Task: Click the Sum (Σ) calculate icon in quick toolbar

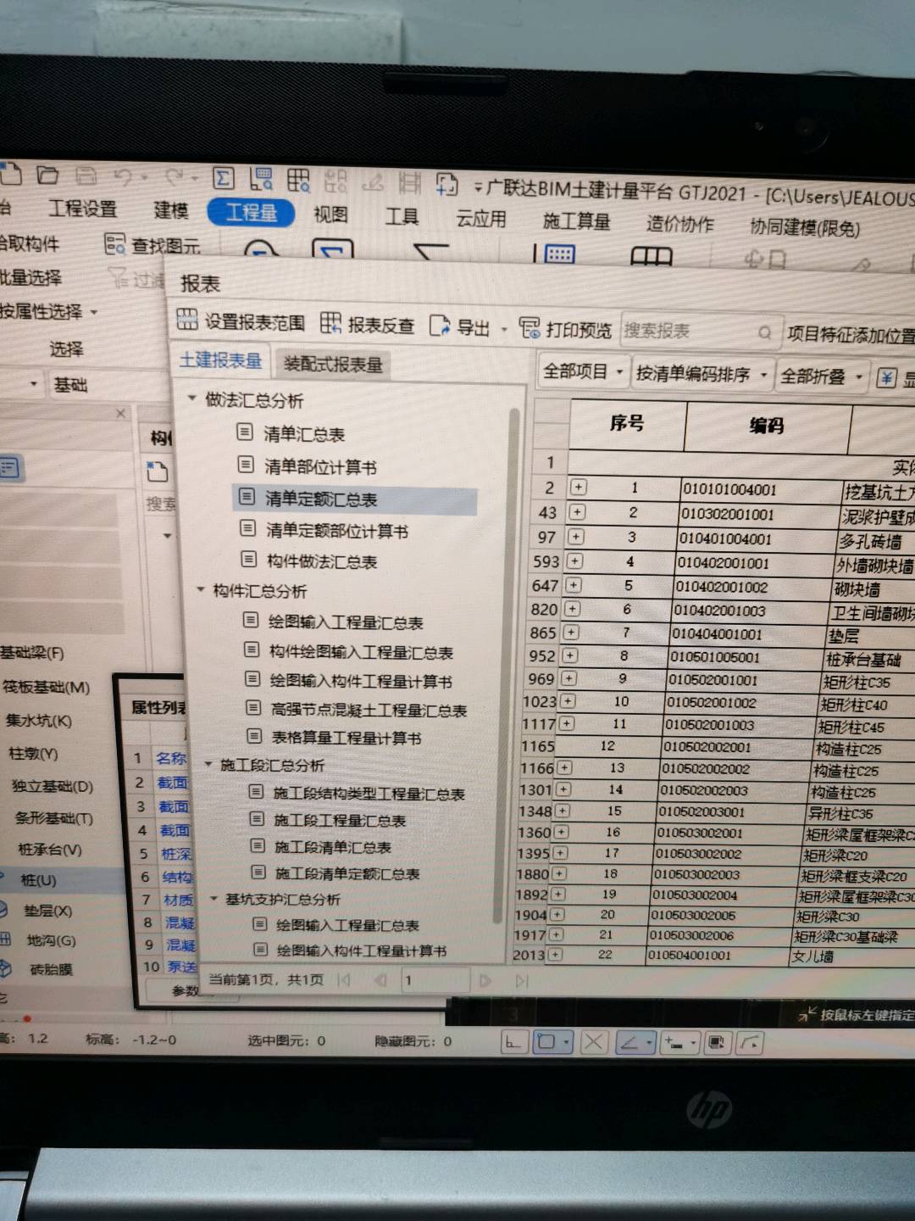Action: pyautogui.click(x=223, y=178)
